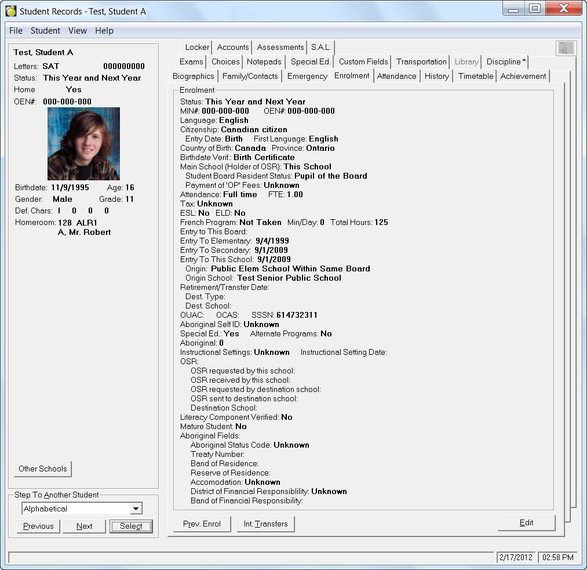This screenshot has width=587, height=570.
Task: Open the Locker tab
Action: coord(197,48)
